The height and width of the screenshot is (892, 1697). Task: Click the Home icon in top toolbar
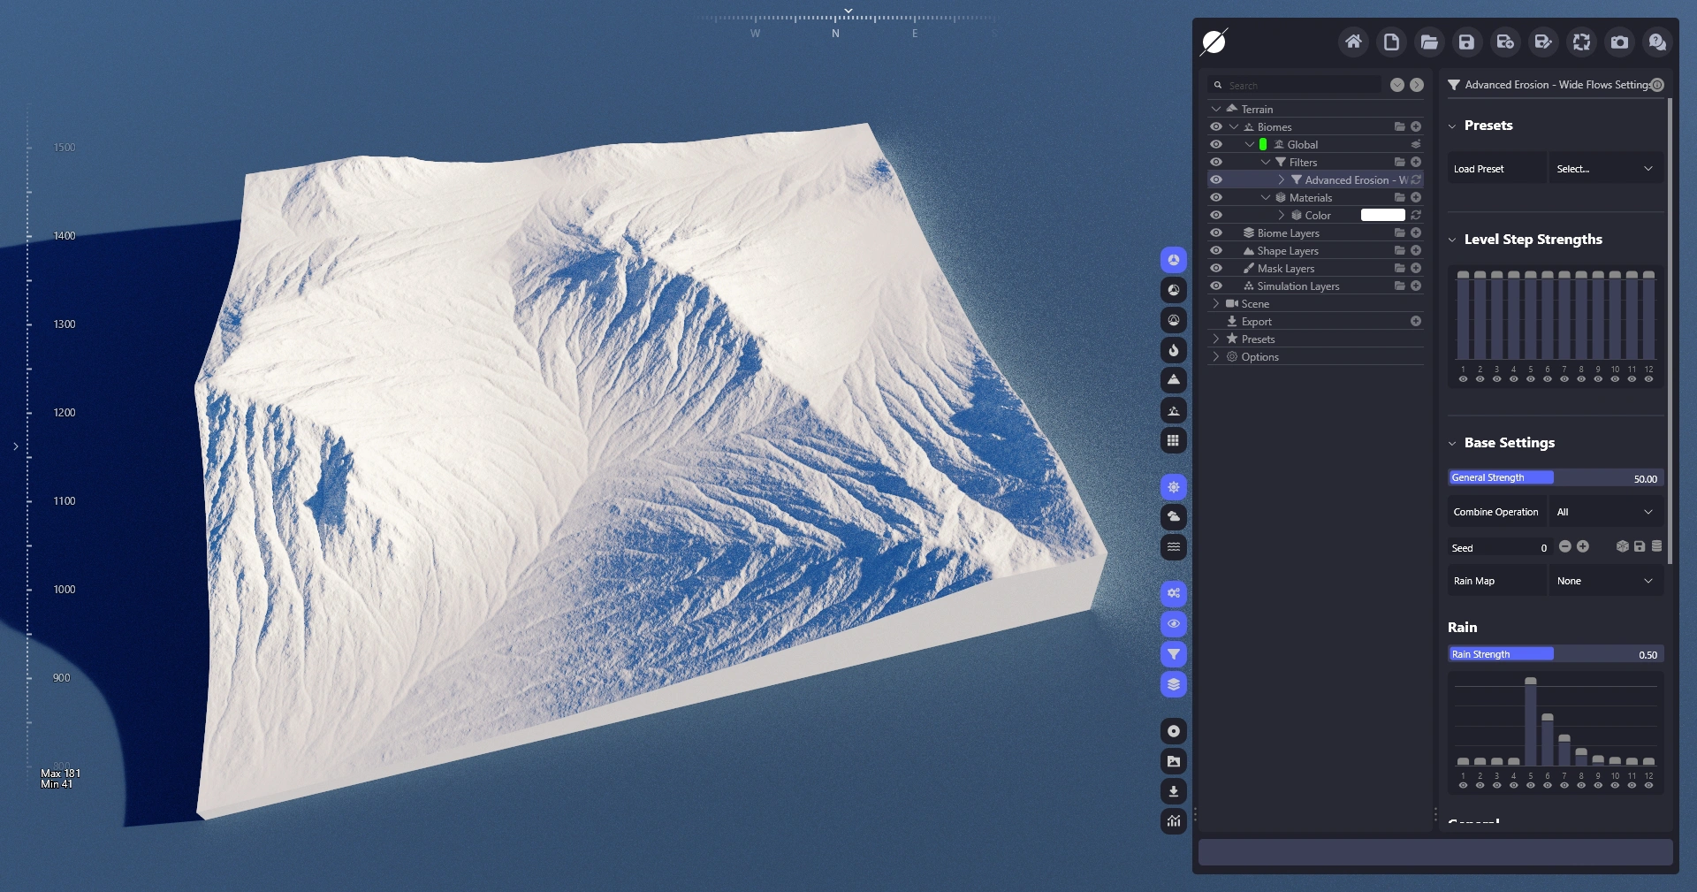coord(1353,42)
